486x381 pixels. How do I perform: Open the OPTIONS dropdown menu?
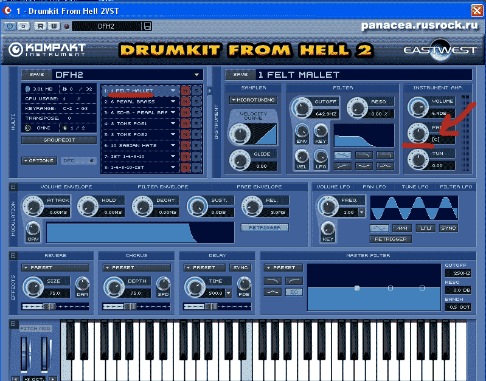(x=39, y=161)
